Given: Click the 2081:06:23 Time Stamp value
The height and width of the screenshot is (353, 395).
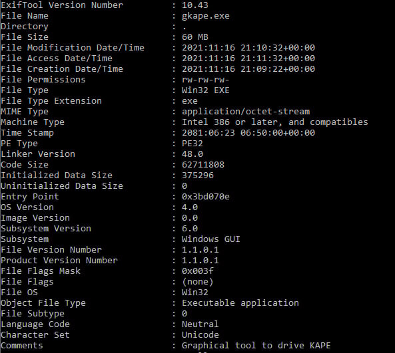Looking at the screenshot, I should [248, 133].
